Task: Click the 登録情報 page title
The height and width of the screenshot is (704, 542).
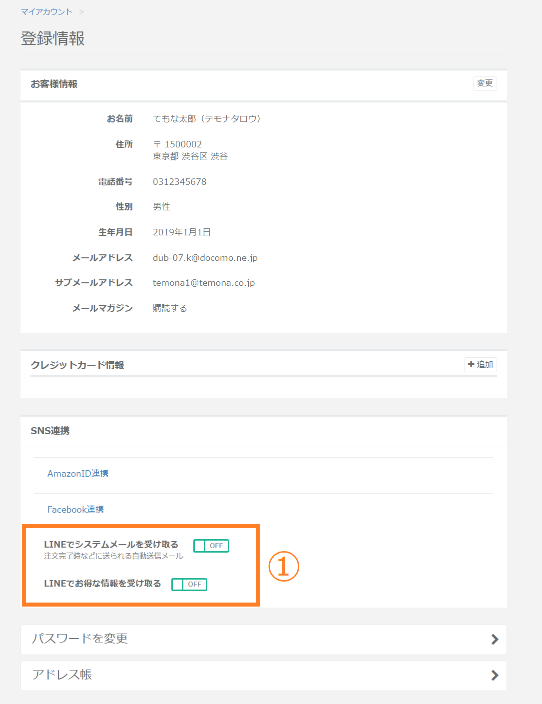Action: [x=52, y=38]
